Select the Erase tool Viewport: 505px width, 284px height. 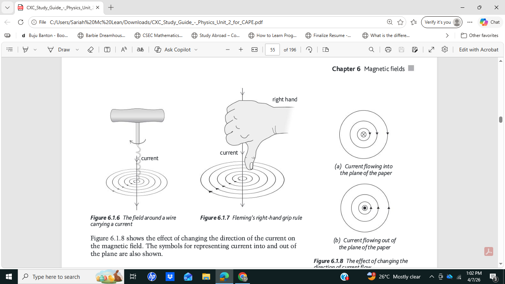click(91, 50)
